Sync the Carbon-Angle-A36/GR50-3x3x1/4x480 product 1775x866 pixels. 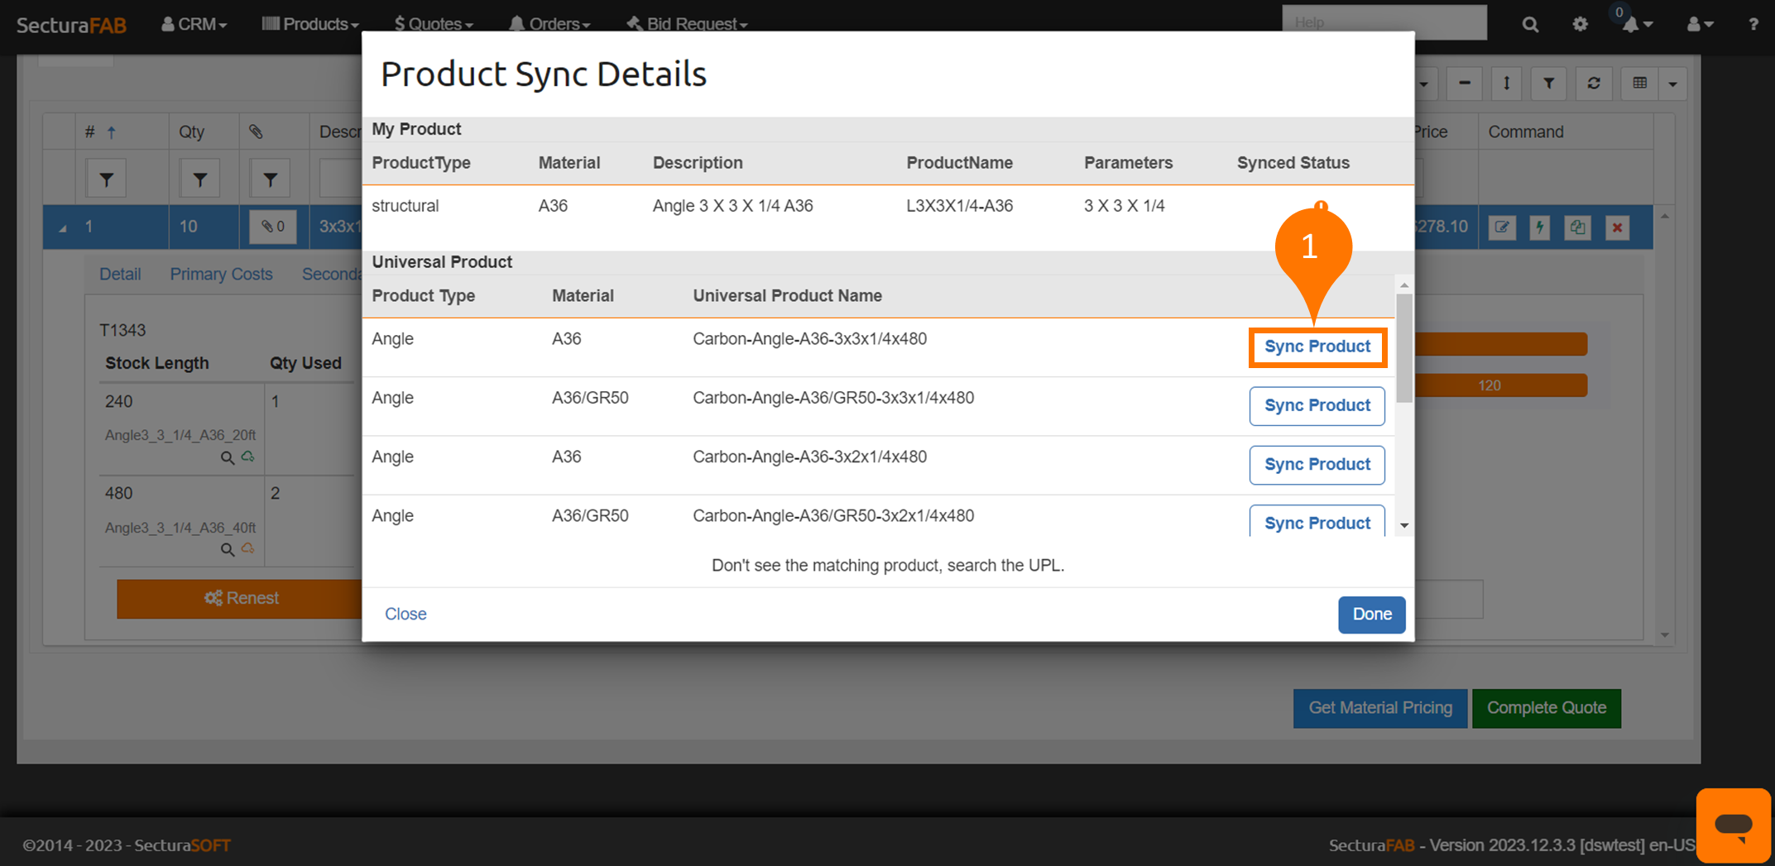[x=1317, y=406]
